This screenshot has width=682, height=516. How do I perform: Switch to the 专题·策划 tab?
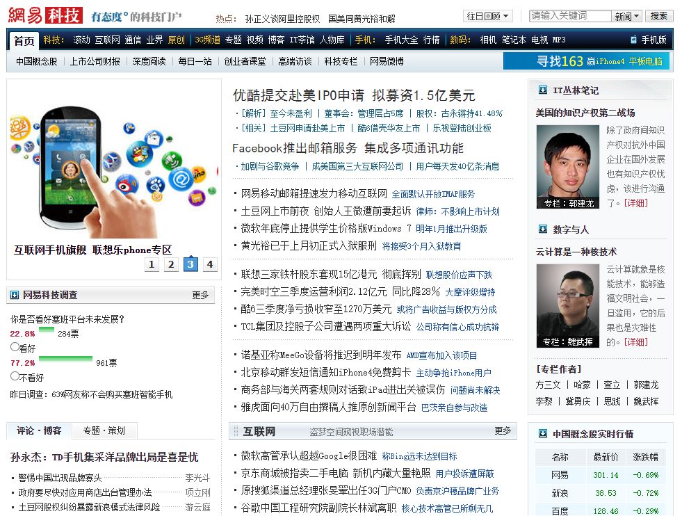104,431
